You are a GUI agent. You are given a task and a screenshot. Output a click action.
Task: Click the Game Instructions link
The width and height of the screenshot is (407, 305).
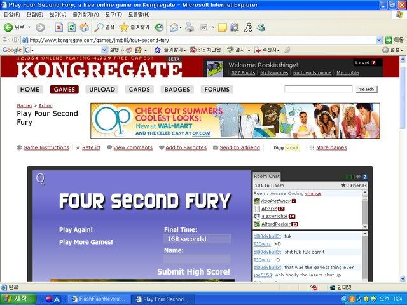[46, 147]
